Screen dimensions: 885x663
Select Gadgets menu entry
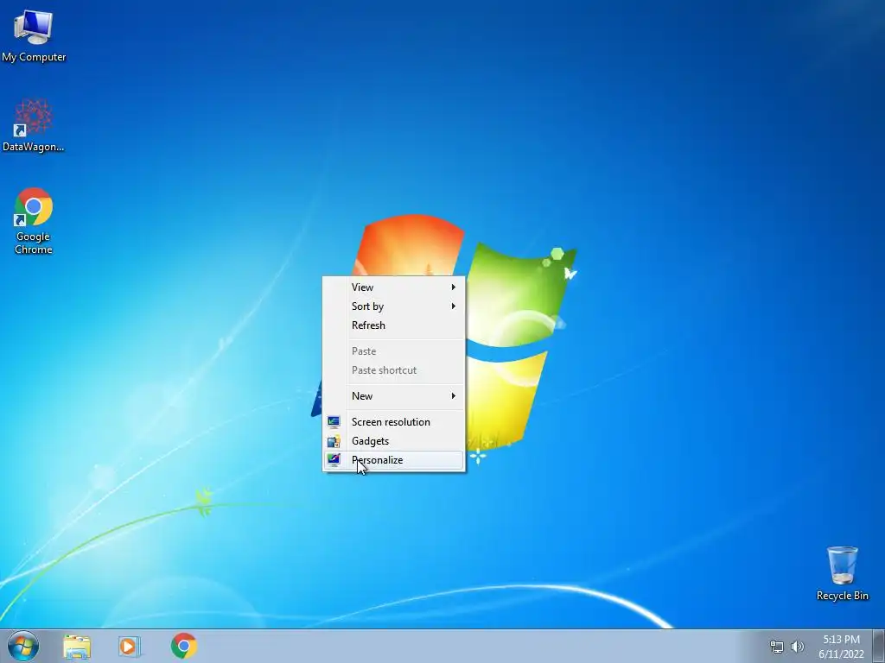pos(394,441)
